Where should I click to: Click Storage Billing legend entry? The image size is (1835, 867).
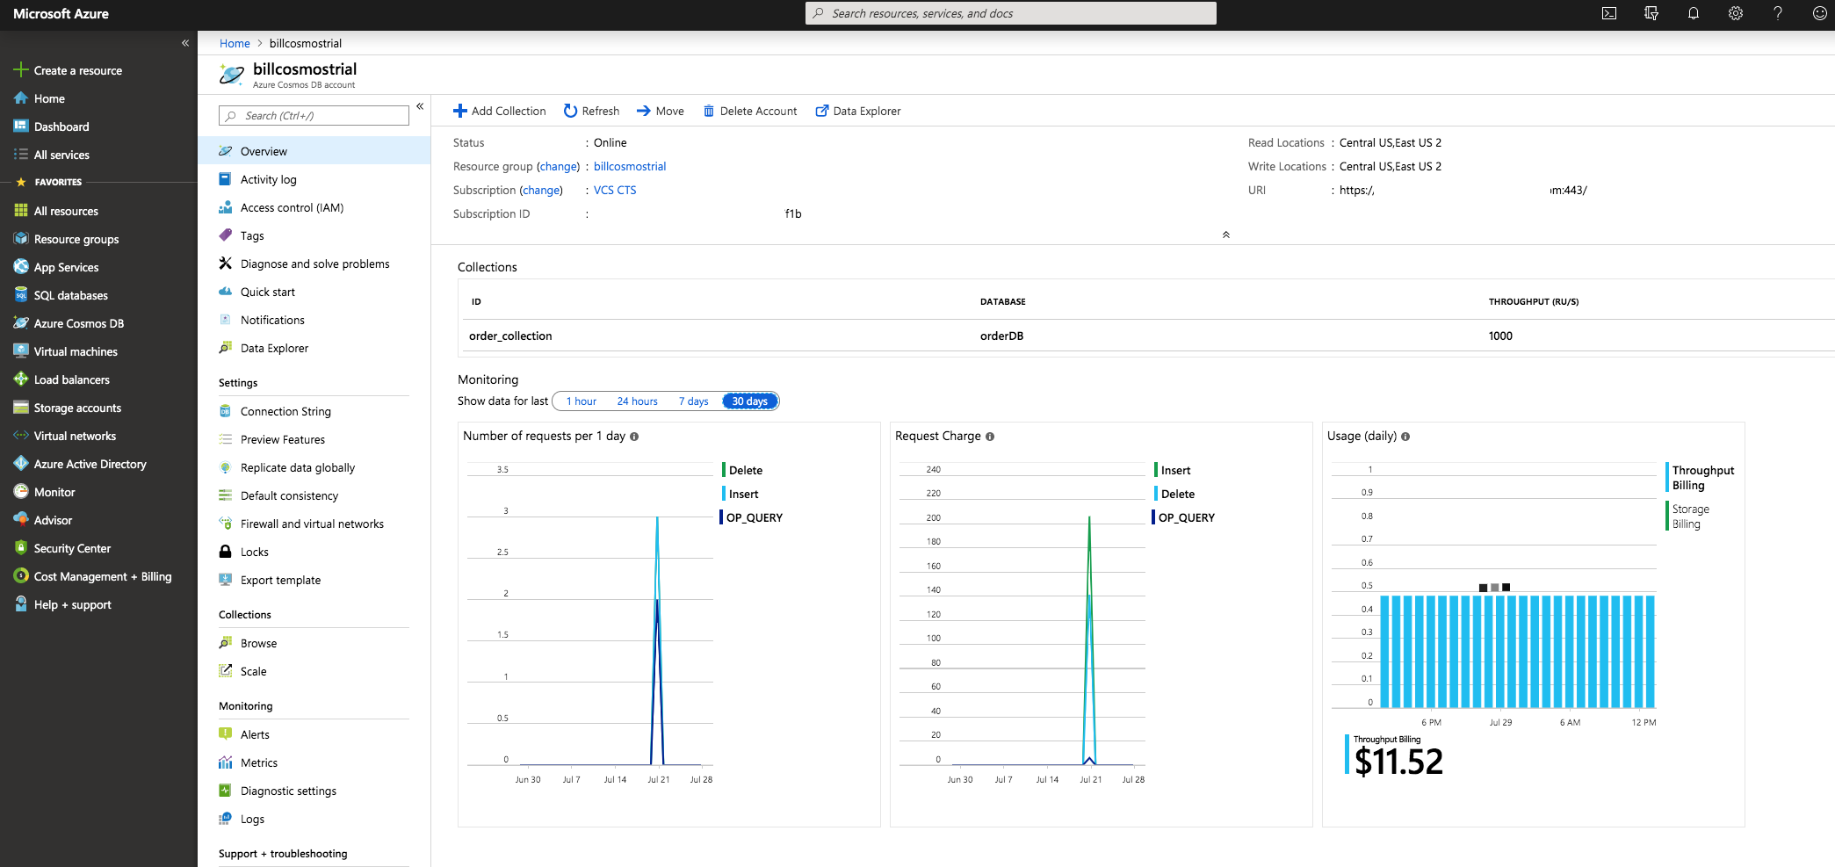click(x=1689, y=517)
